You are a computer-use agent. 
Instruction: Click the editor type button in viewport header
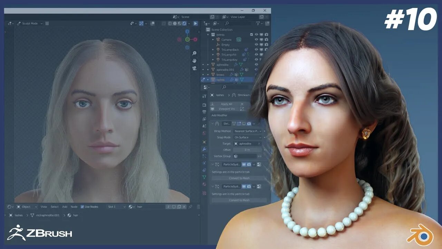(10, 24)
